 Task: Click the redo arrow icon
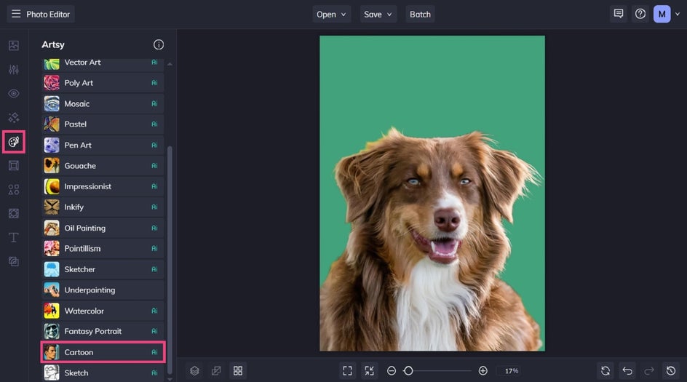(649, 371)
